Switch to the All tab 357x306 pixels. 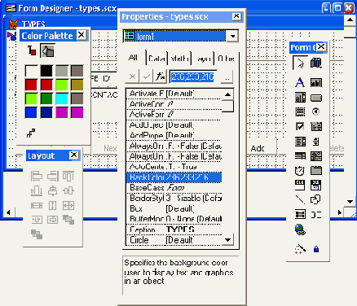(x=133, y=58)
